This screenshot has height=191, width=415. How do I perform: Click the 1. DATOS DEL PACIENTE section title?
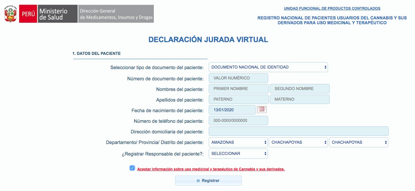click(96, 53)
